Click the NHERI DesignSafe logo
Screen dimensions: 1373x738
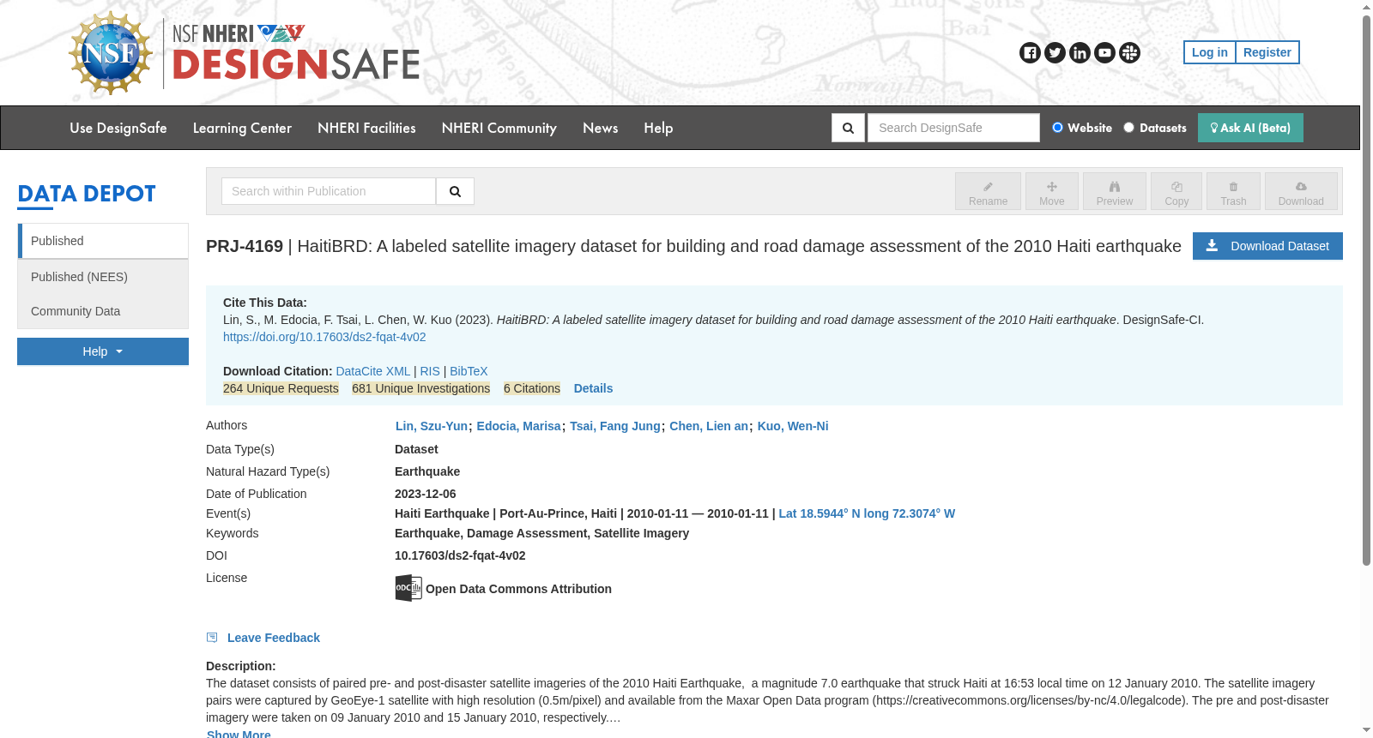tap(296, 53)
